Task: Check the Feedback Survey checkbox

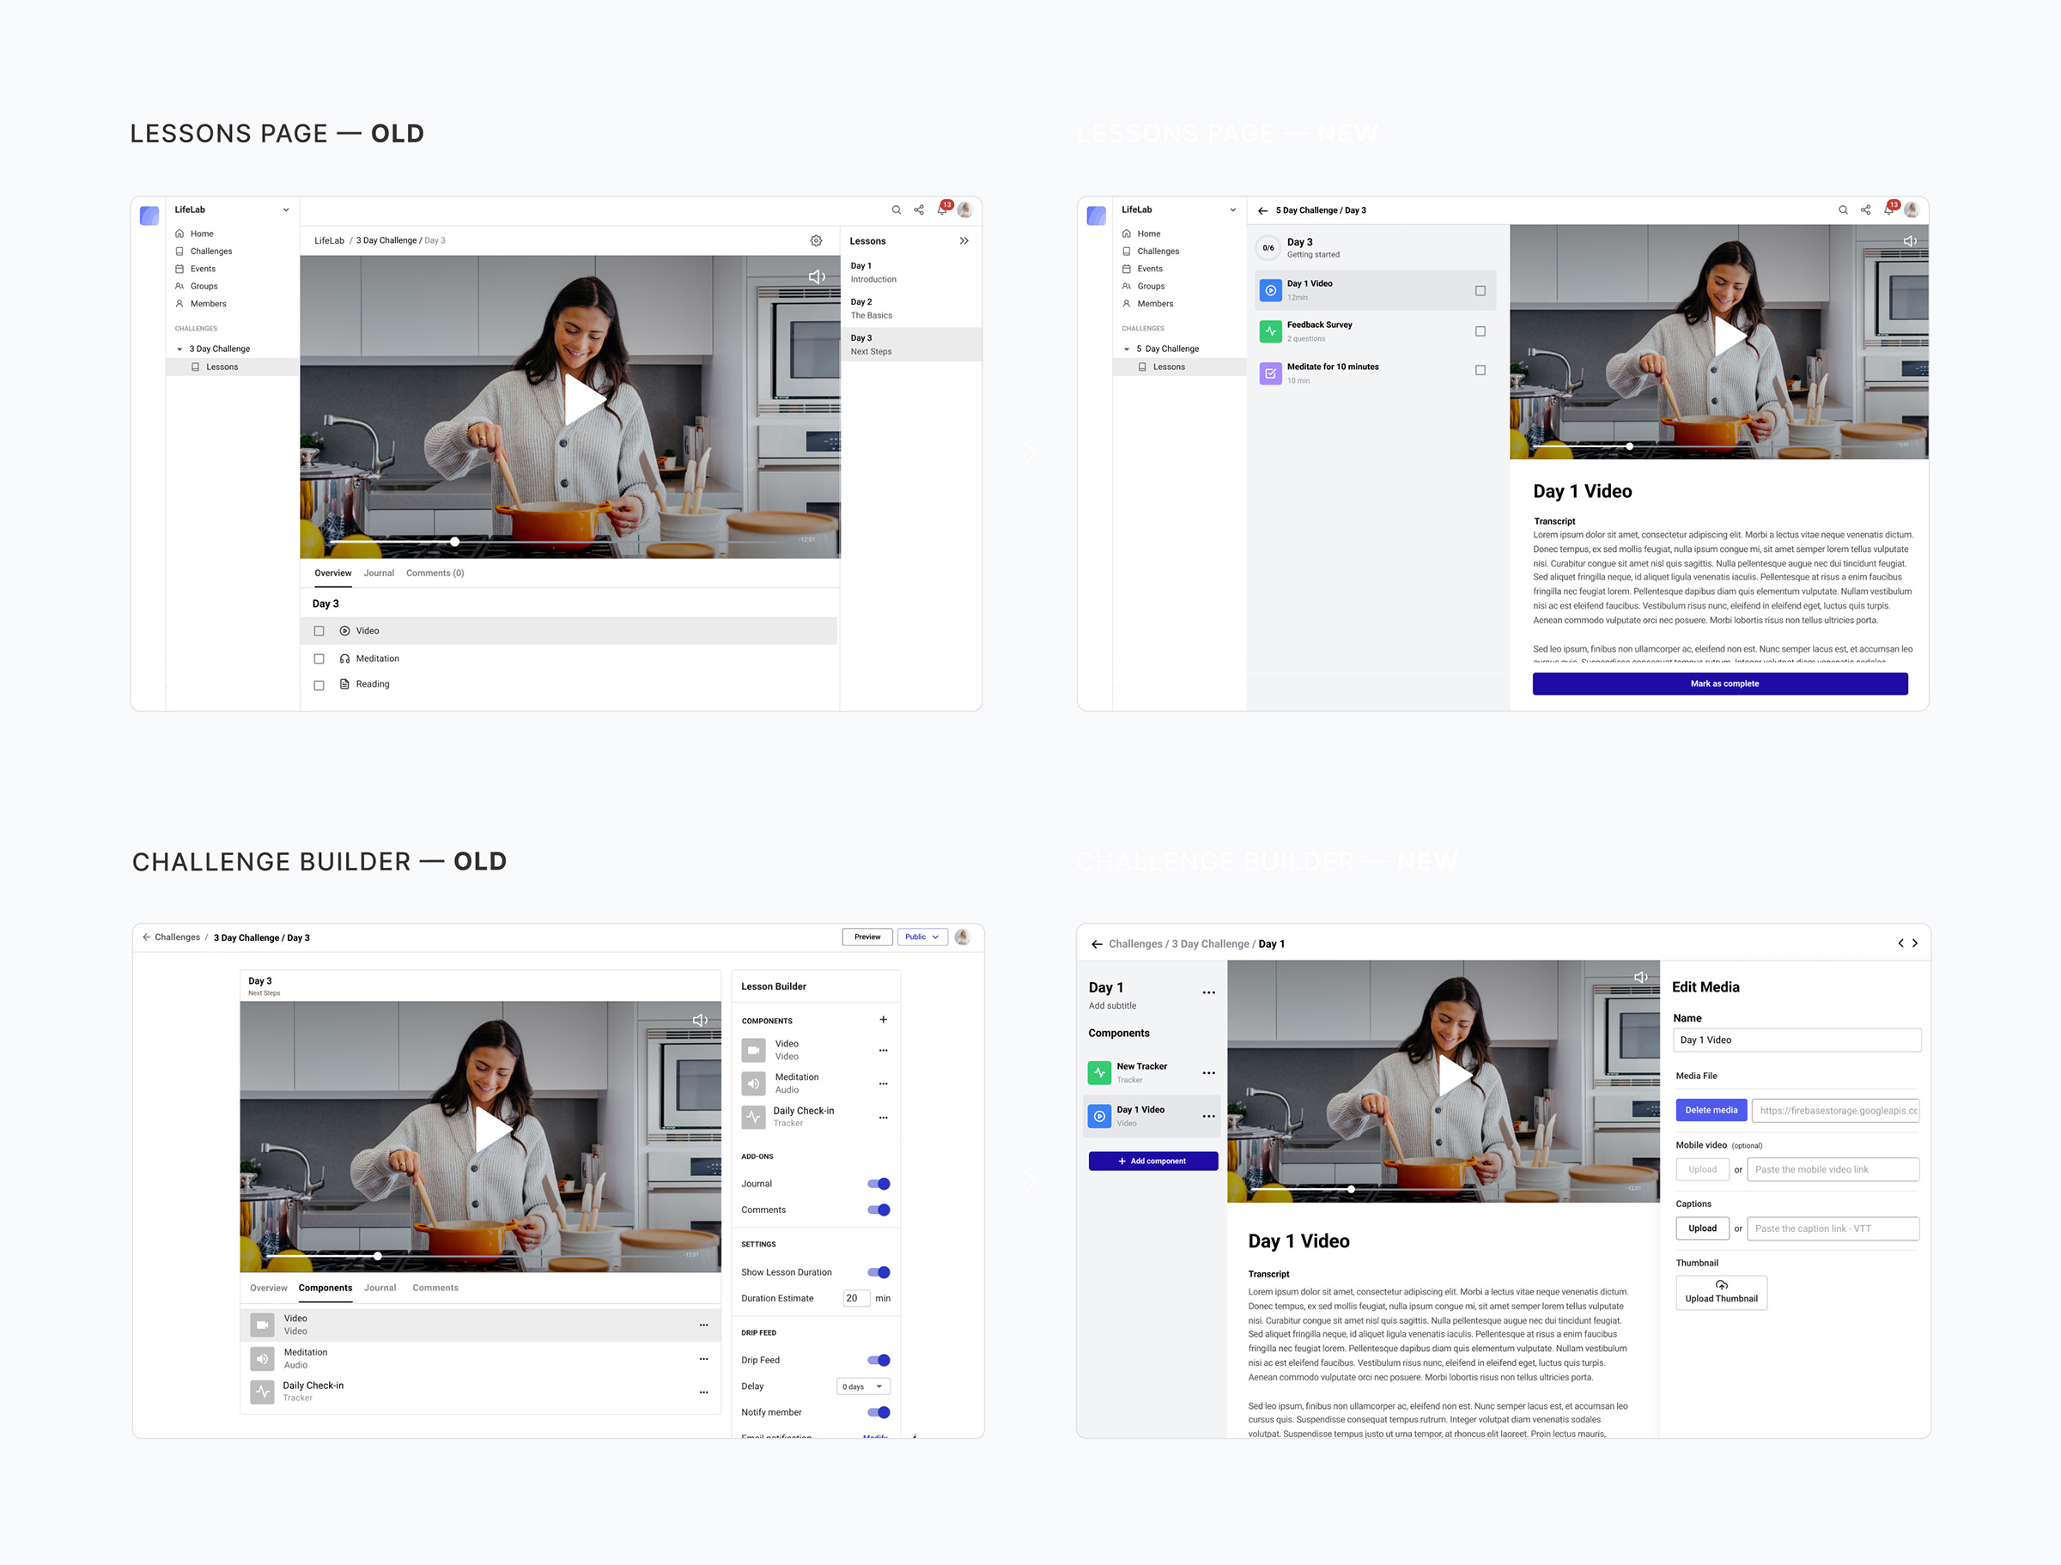Action: click(x=1480, y=331)
